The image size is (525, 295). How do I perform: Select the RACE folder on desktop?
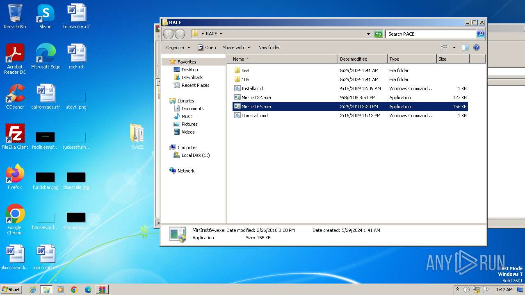(x=137, y=137)
